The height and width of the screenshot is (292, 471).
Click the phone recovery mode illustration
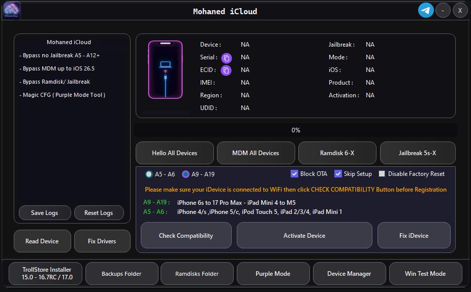165,70
